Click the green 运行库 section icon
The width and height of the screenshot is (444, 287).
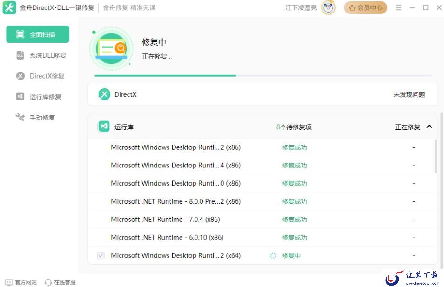point(104,126)
